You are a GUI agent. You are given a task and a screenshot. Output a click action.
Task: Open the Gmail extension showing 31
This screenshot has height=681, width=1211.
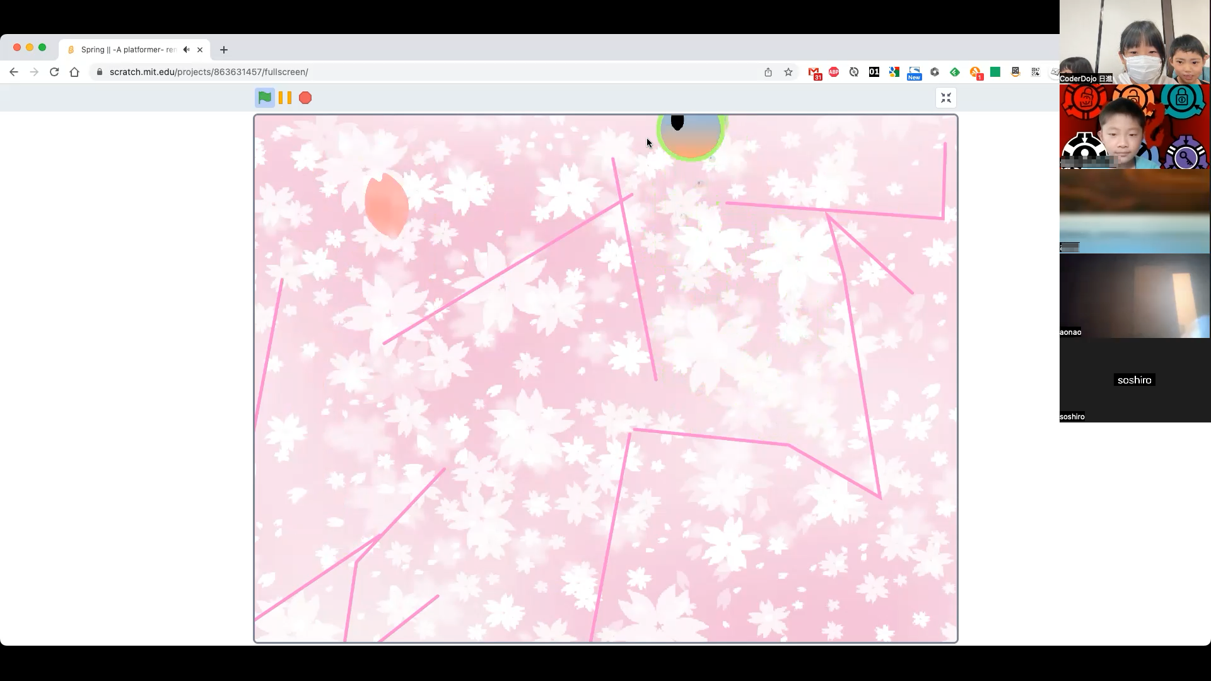tap(814, 73)
